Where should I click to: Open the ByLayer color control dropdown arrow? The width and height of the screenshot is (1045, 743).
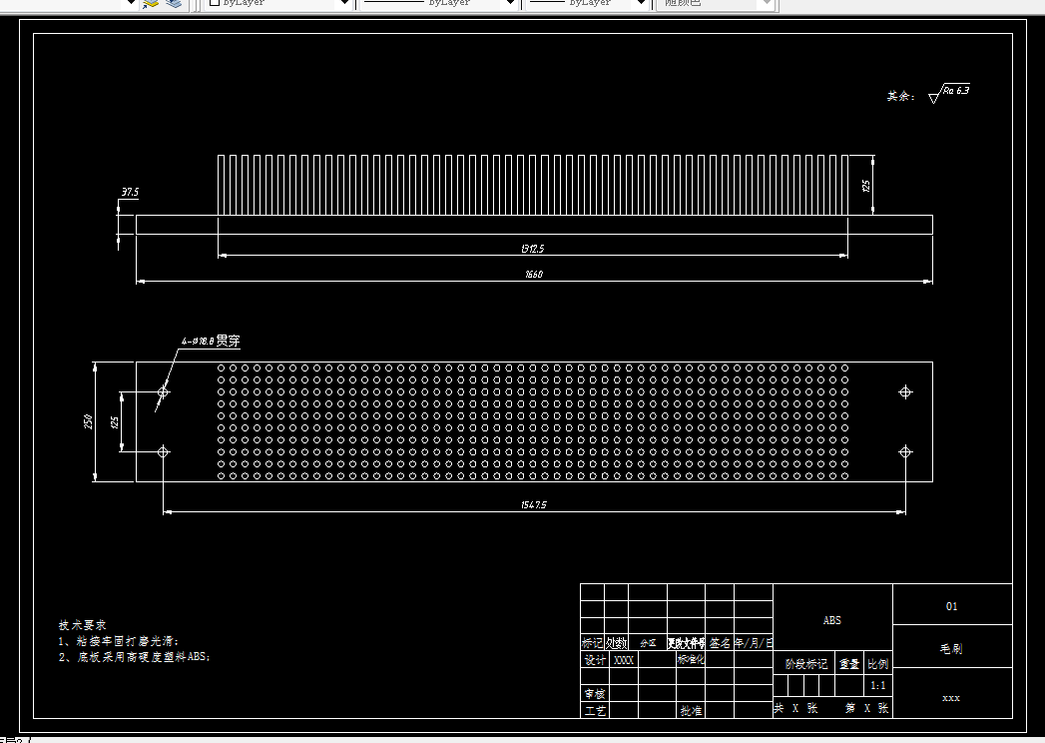pos(344,3)
